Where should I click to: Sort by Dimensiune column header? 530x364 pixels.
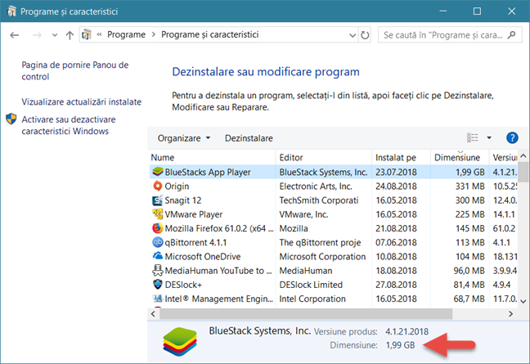460,158
